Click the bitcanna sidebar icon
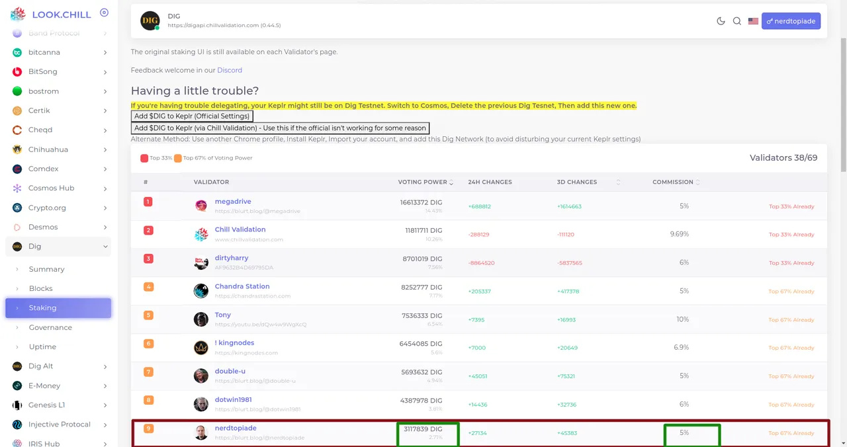Screen dimensions: 847x447 tap(17, 52)
